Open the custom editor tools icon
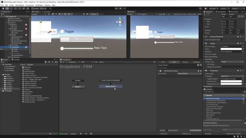The width and height of the screenshot is (246, 138). [28, 9]
